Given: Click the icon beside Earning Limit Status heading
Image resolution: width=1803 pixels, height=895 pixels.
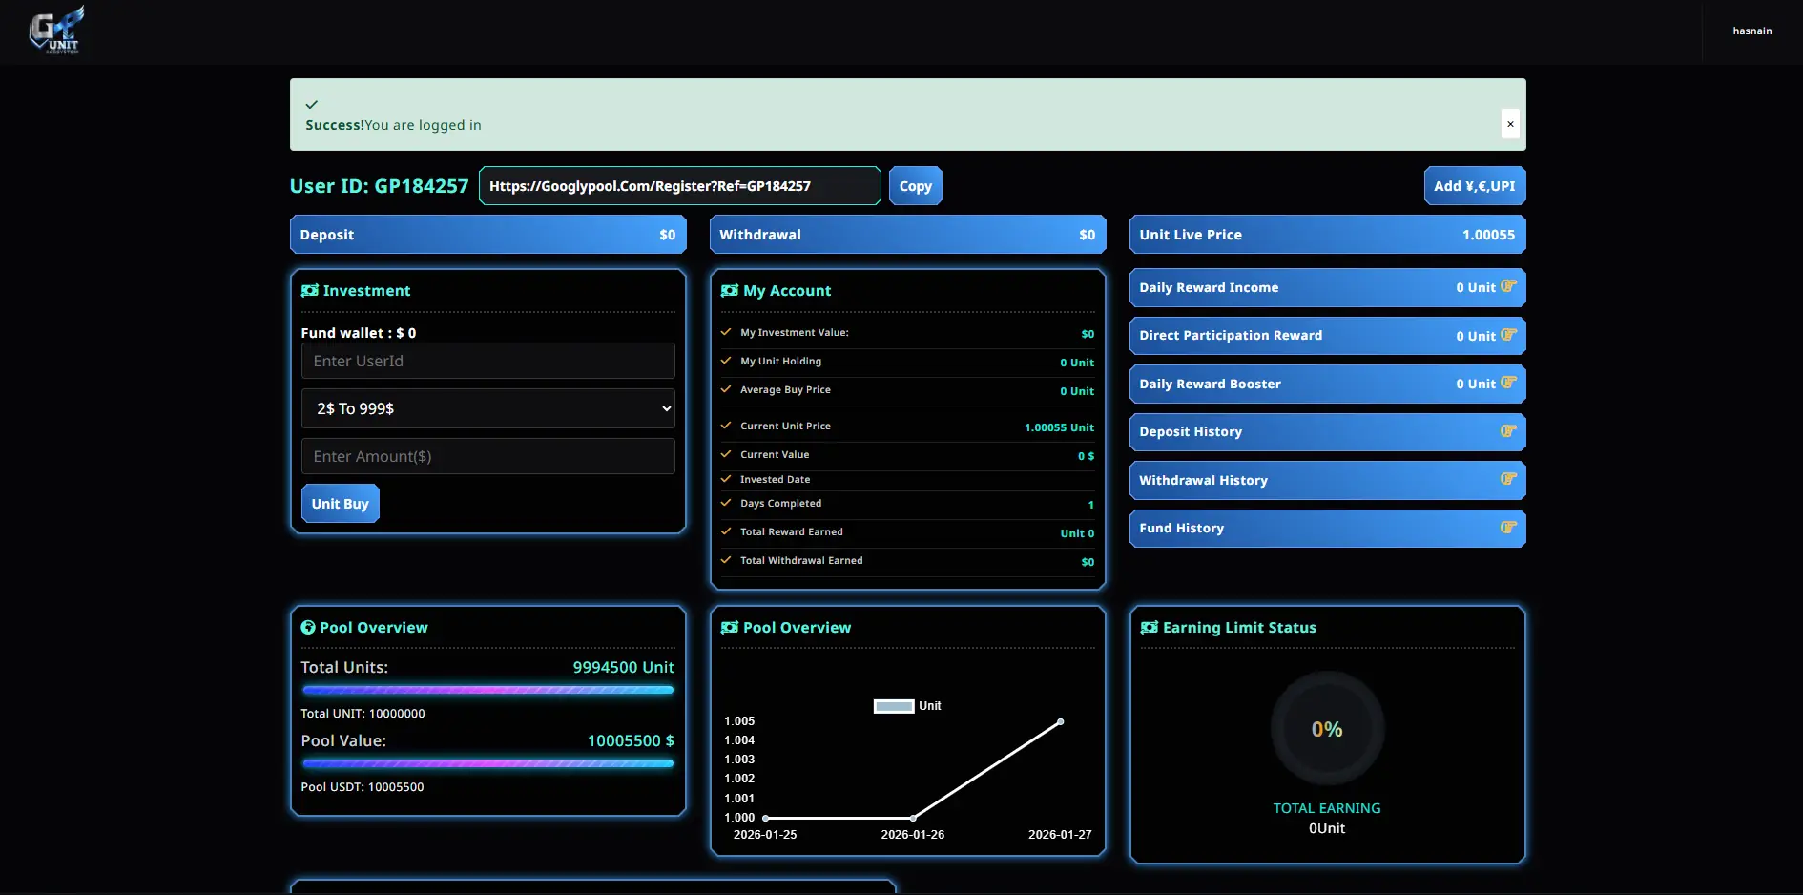Looking at the screenshot, I should click(1149, 627).
